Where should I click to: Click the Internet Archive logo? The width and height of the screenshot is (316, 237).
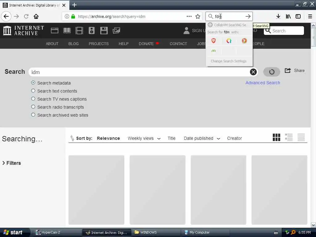pyautogui.click(x=23, y=31)
